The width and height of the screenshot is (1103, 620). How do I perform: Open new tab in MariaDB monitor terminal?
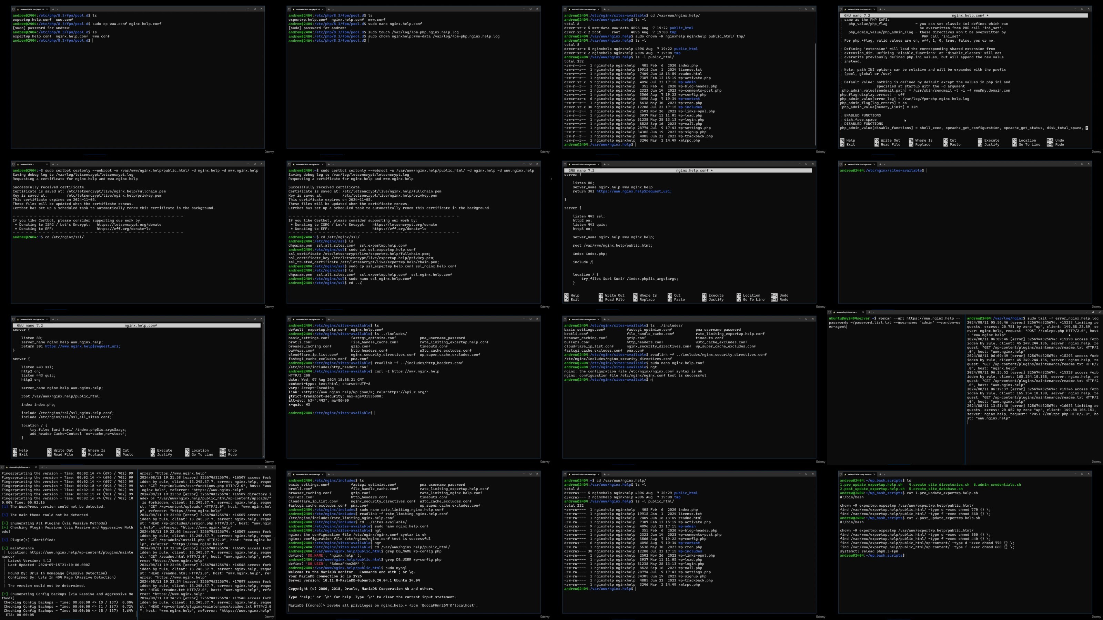(329, 474)
